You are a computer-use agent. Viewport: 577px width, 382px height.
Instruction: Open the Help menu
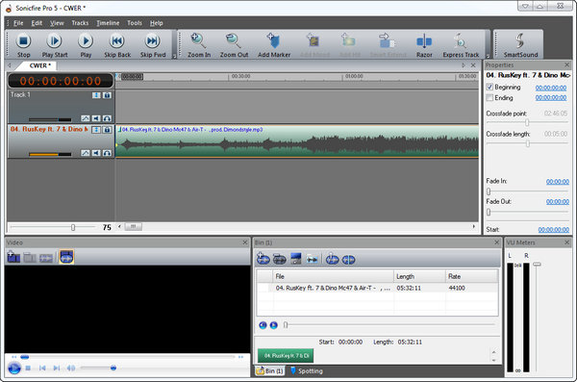(x=157, y=23)
